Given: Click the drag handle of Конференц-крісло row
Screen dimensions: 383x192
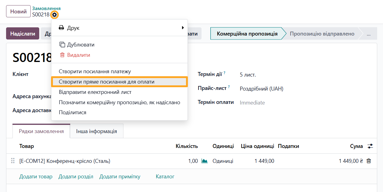Looking at the screenshot, I should click(x=13, y=161).
